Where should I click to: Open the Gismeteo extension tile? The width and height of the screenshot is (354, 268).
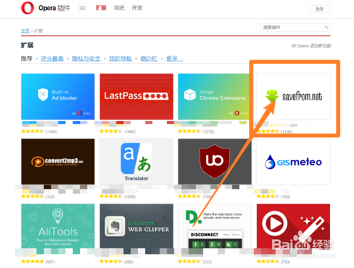[x=293, y=161]
